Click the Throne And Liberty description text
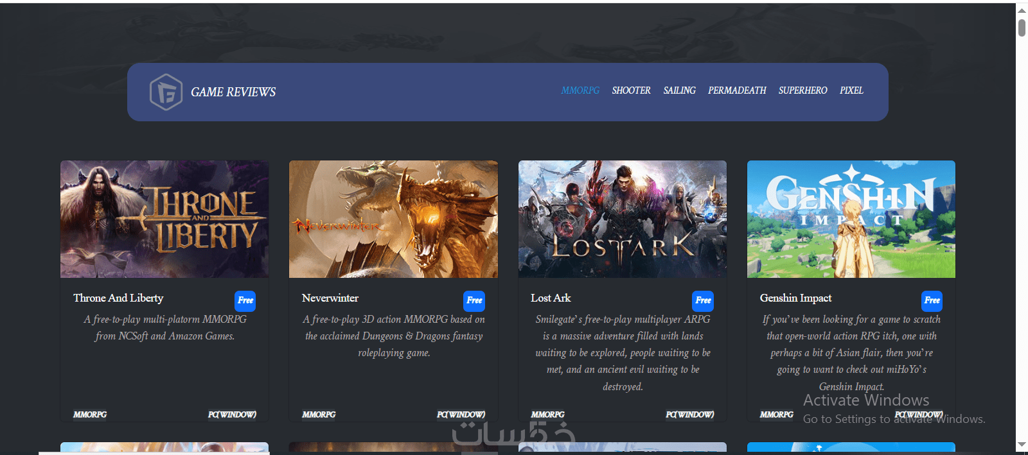 (x=165, y=327)
